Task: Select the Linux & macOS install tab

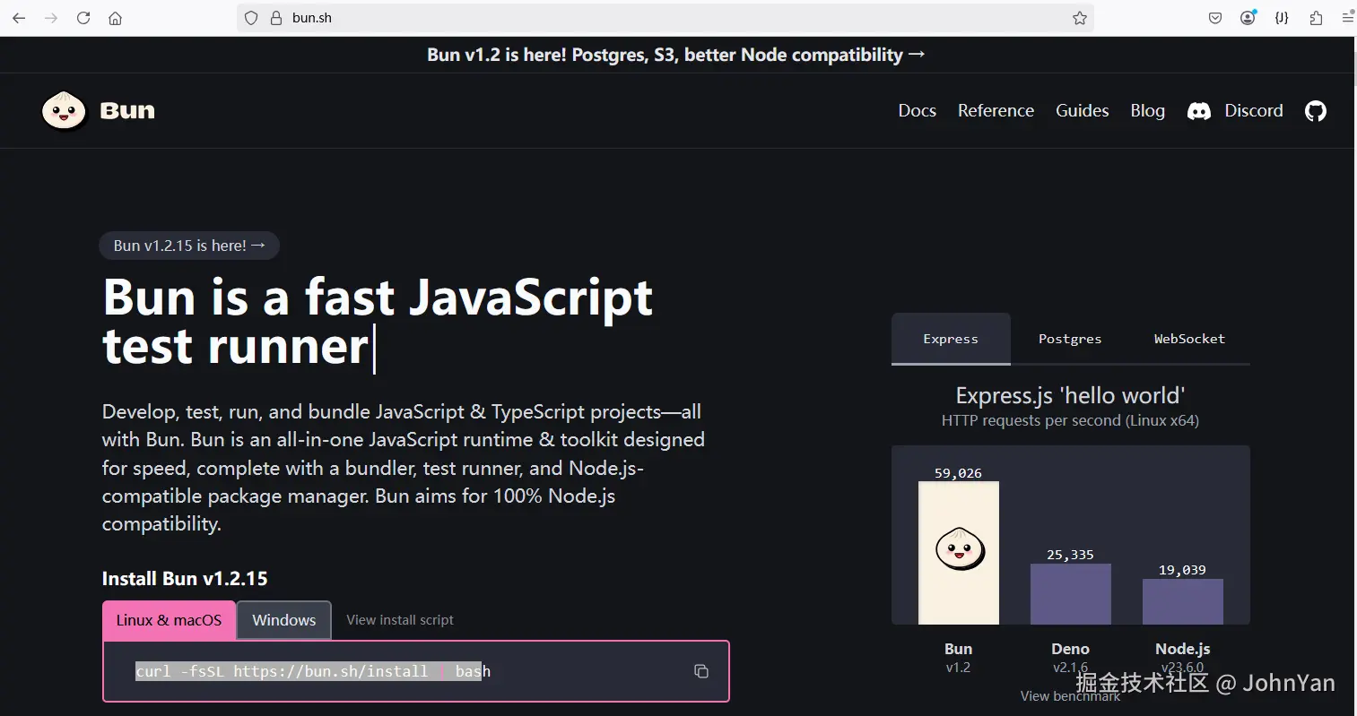Action: click(x=169, y=620)
